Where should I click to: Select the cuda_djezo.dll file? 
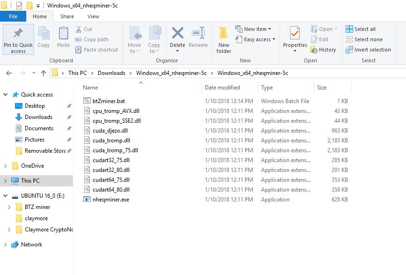[110, 131]
